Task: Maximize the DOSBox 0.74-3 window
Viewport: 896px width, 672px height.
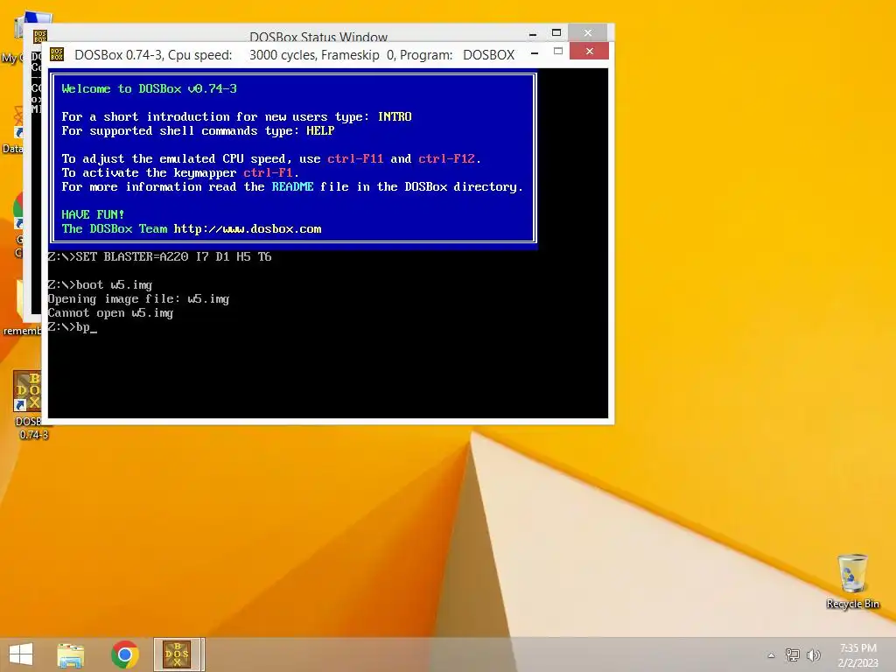Action: (x=558, y=52)
